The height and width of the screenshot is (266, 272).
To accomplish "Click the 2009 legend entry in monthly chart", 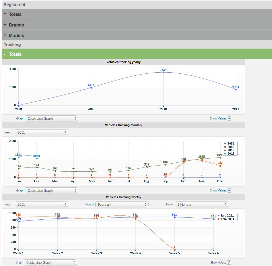I will coord(230,147).
